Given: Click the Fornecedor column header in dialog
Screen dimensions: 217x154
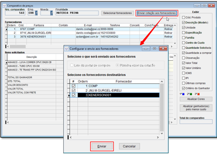Looking at the screenshot, I should pos(124,81).
